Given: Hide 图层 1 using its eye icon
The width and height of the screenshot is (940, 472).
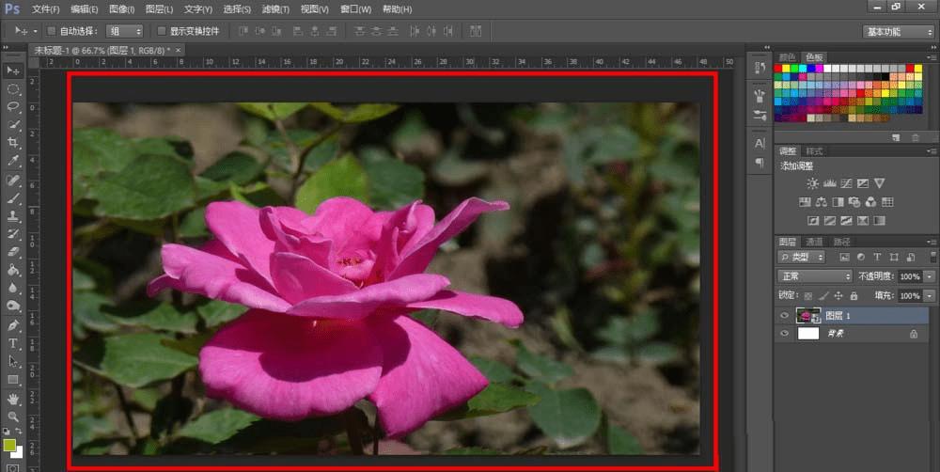Looking at the screenshot, I should [x=785, y=316].
